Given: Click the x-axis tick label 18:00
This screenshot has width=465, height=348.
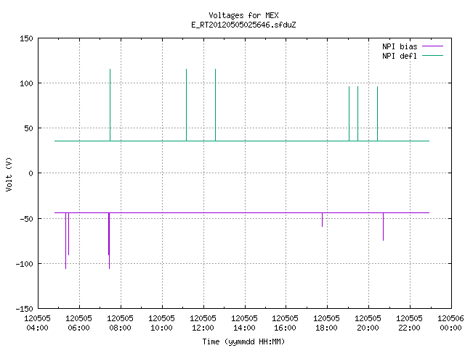Looking at the screenshot, I should point(326,328).
